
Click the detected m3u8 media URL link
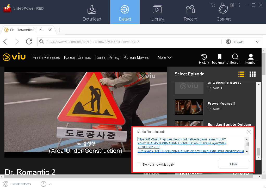pos(191,145)
